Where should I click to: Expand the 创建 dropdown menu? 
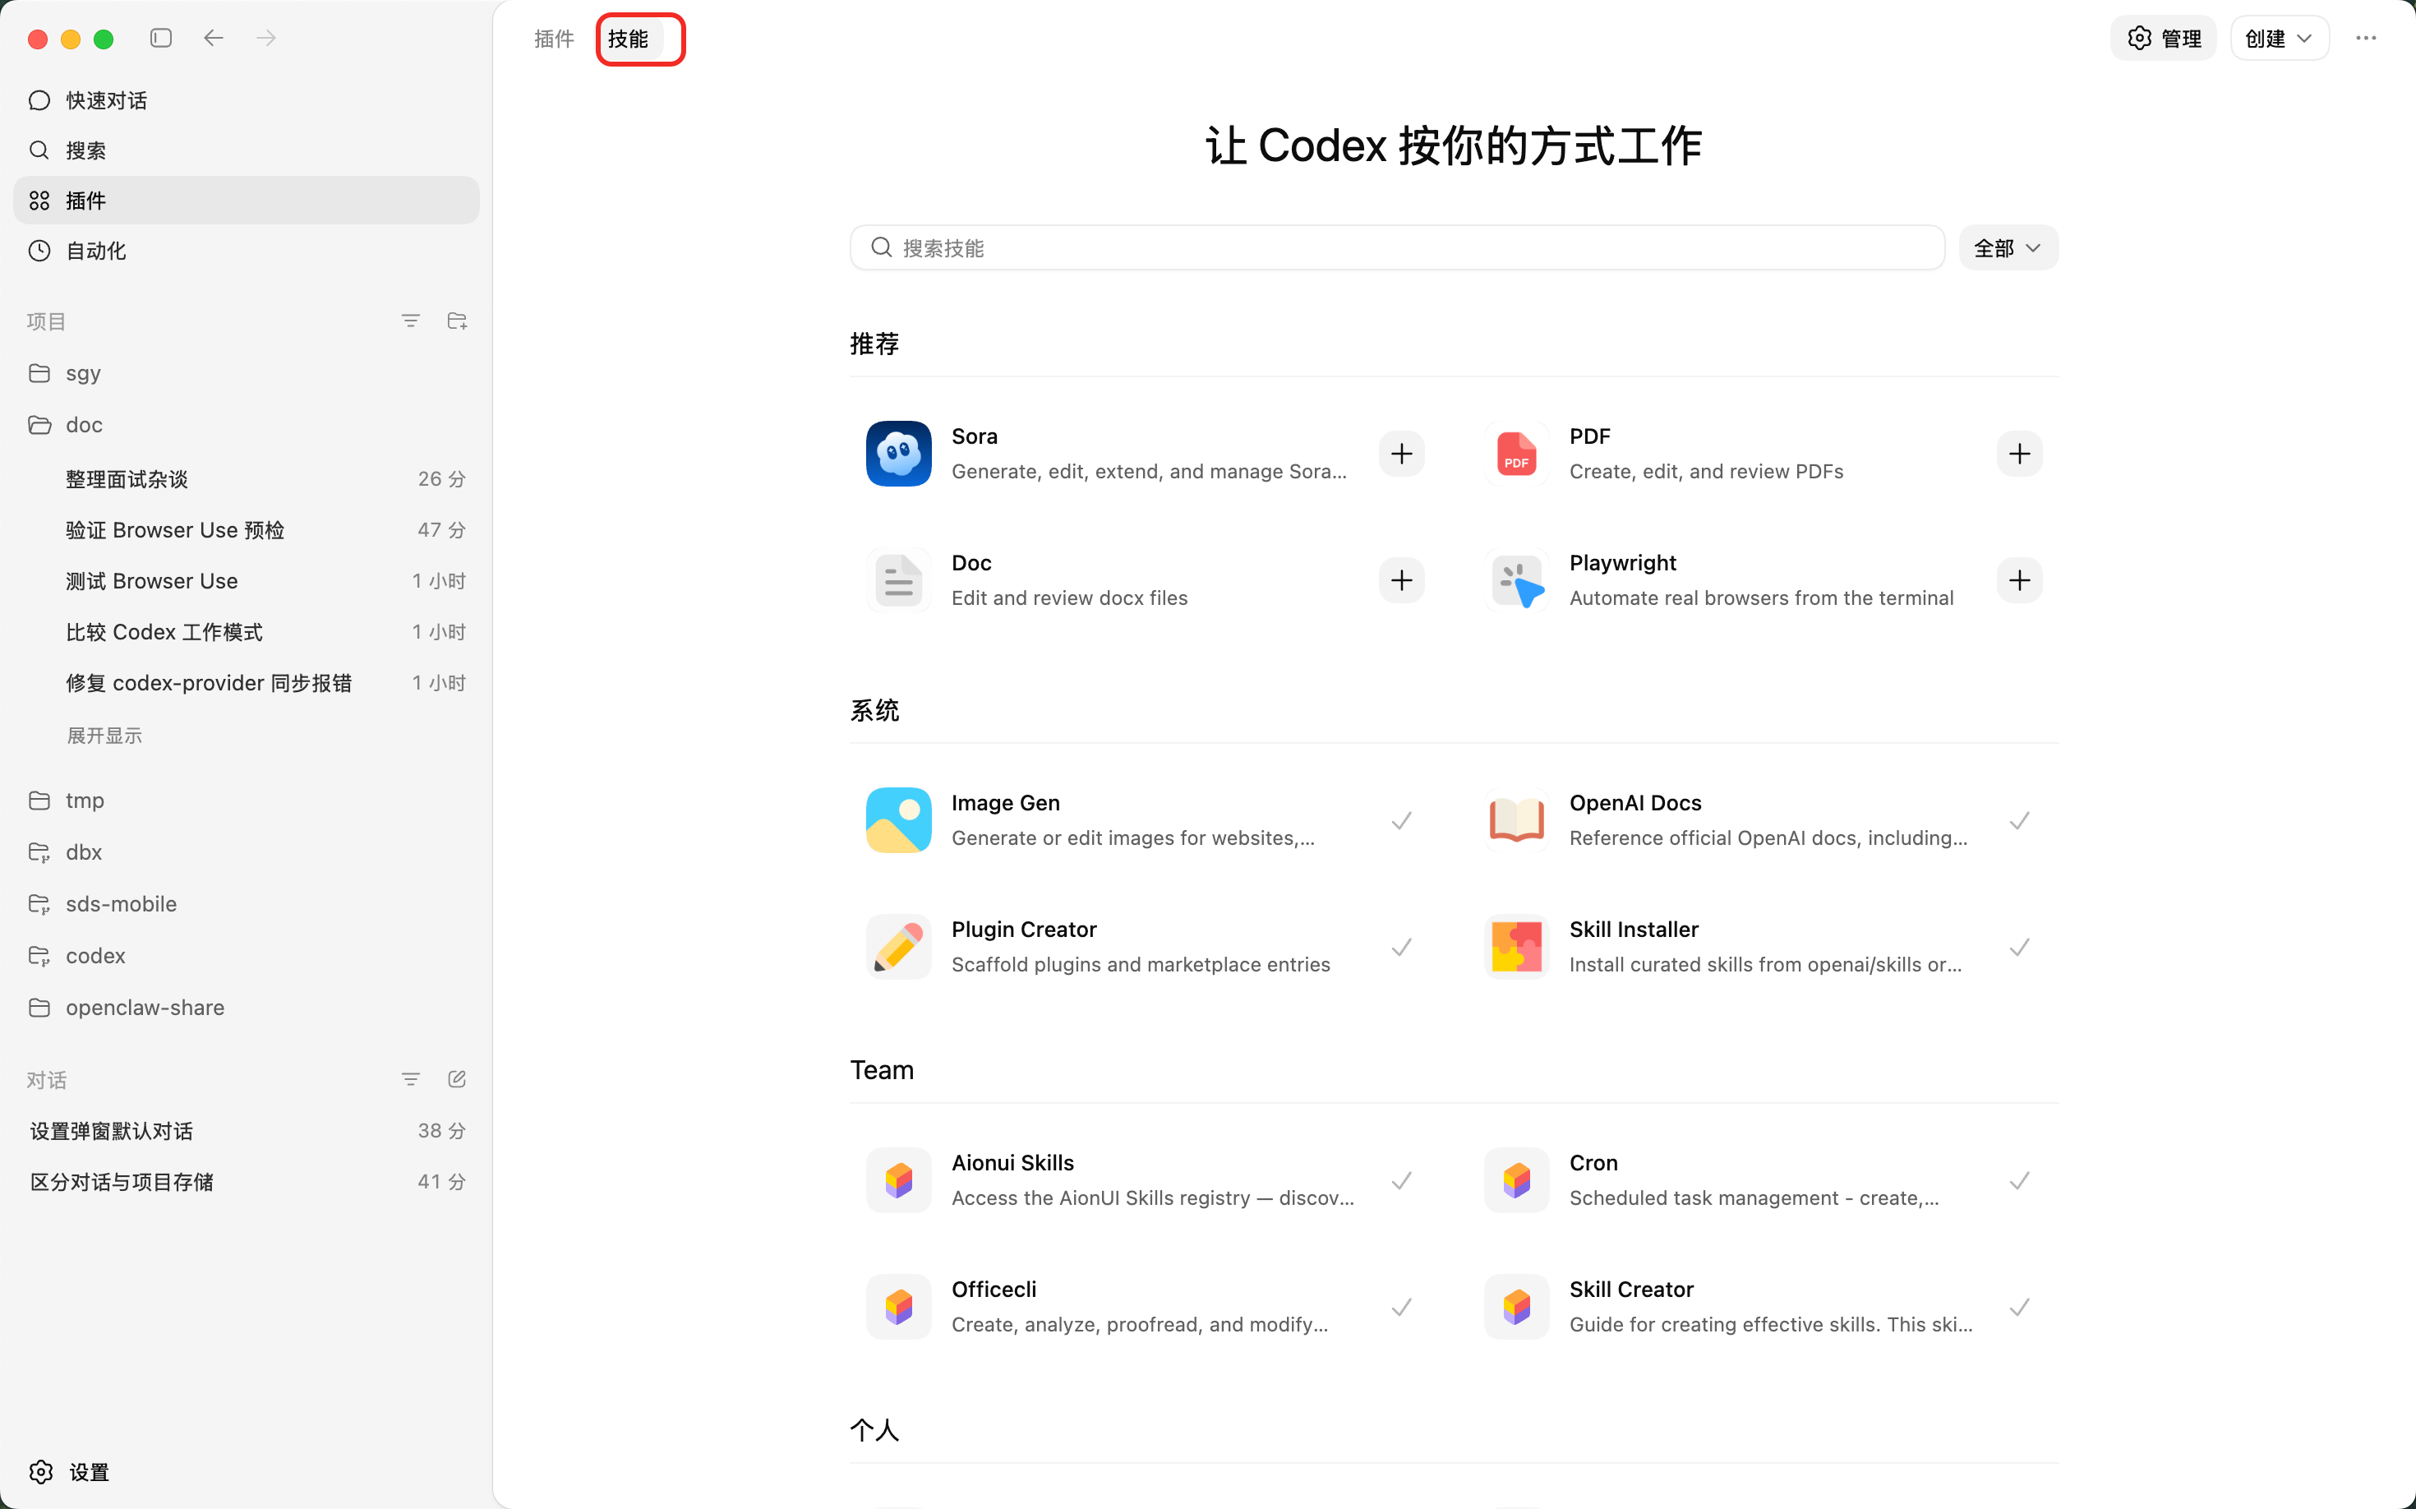[2278, 38]
